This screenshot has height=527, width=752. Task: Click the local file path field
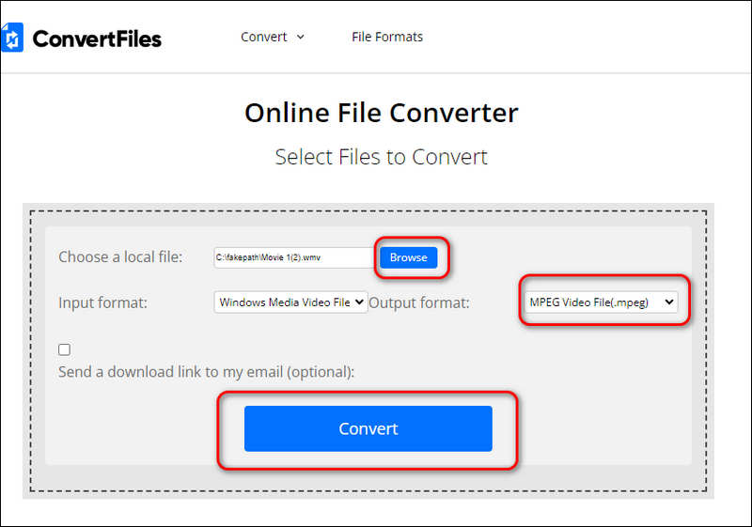(x=295, y=257)
